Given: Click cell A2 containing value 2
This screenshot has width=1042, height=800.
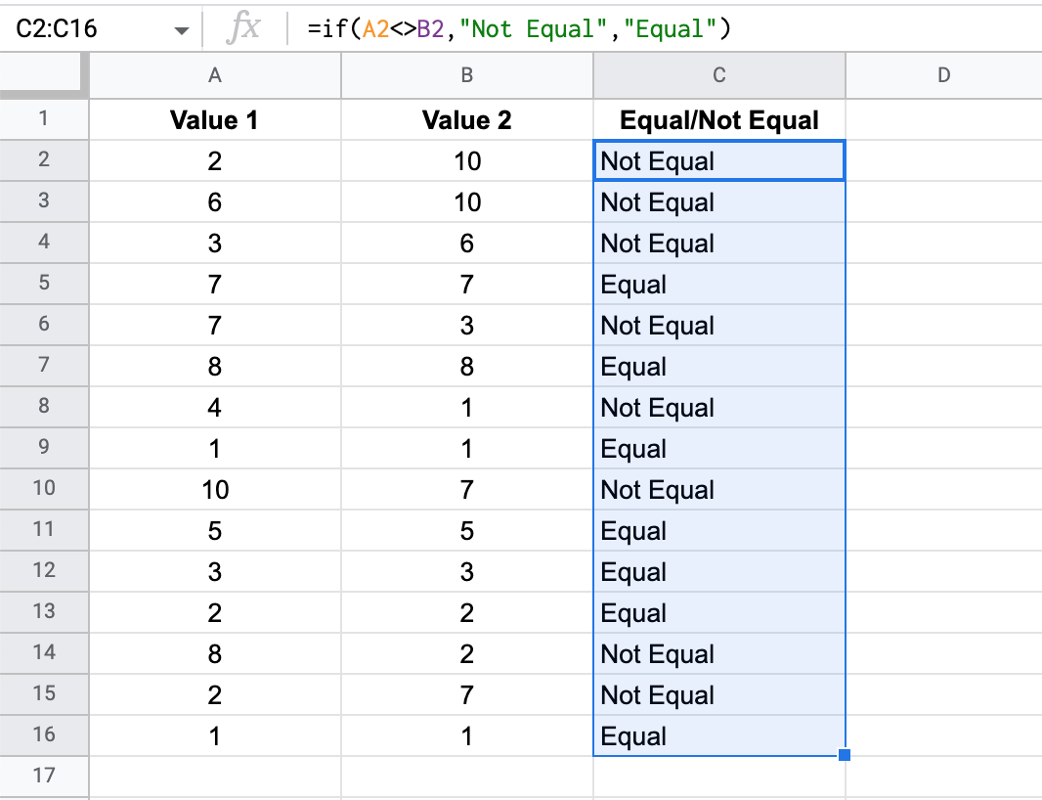Looking at the screenshot, I should pos(214,160).
